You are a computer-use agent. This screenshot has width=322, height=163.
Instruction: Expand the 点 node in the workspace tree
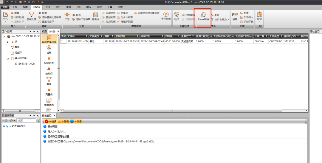7,42
